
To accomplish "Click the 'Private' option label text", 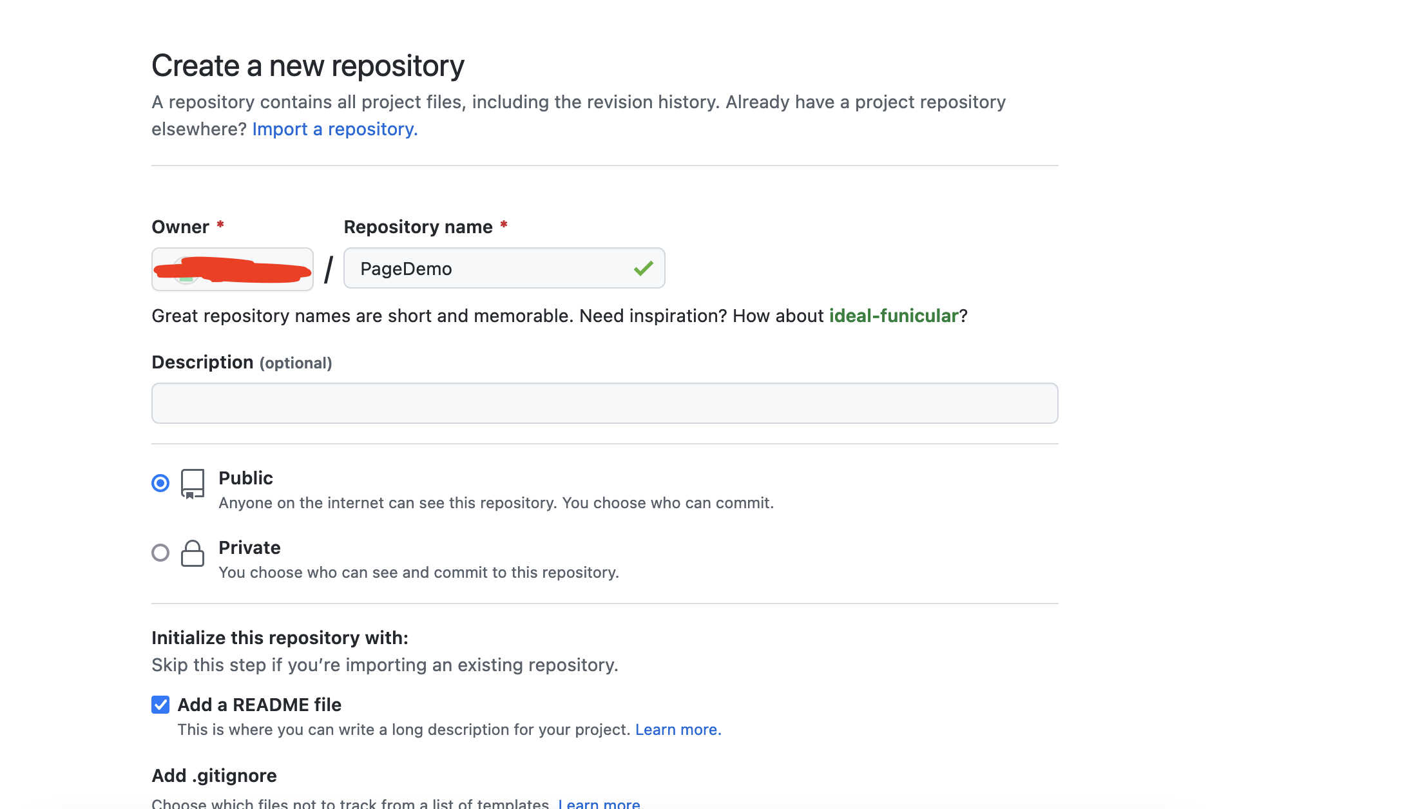I will click(x=249, y=547).
